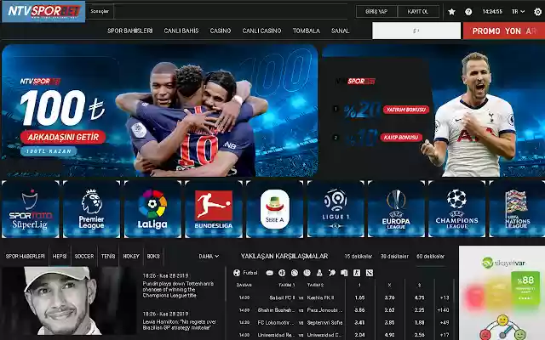Switch to BOKS news tab
The image size is (545, 340).
point(153,257)
